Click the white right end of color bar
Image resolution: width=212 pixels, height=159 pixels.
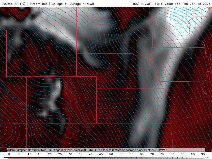click(206, 158)
